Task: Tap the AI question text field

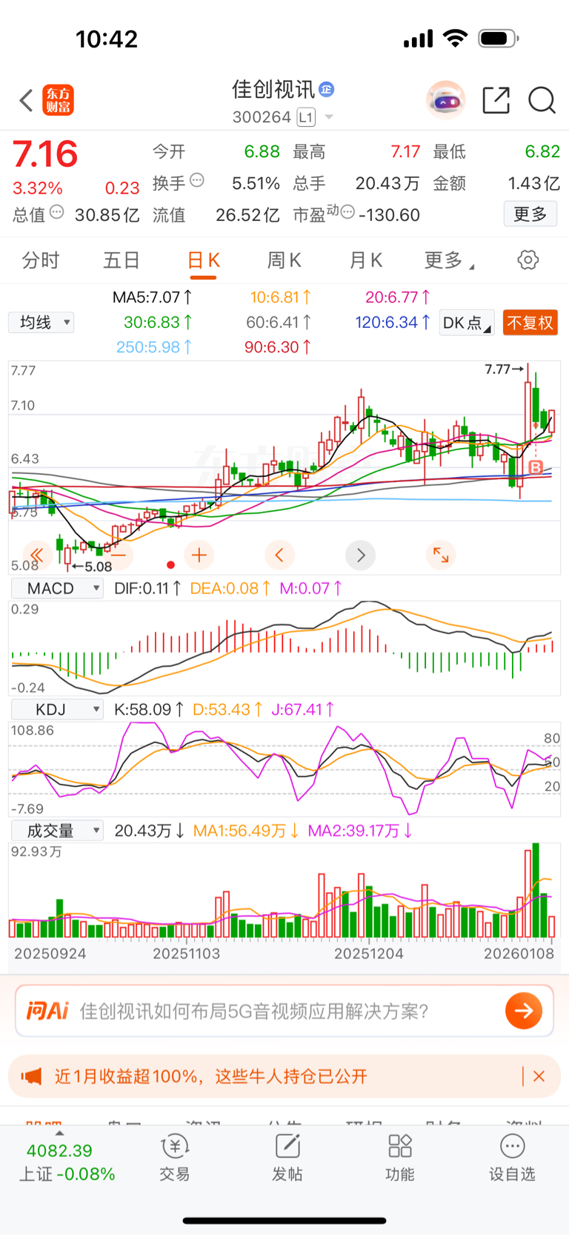Action: pos(284,1011)
